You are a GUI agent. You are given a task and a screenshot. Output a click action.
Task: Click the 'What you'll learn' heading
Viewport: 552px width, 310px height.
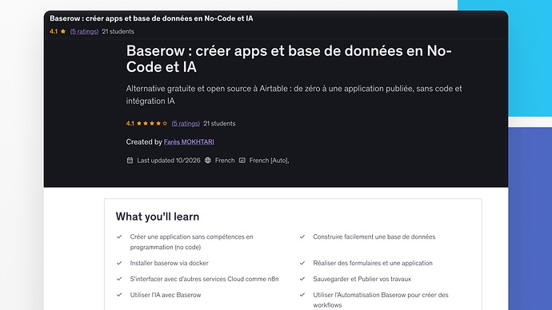pos(158,217)
